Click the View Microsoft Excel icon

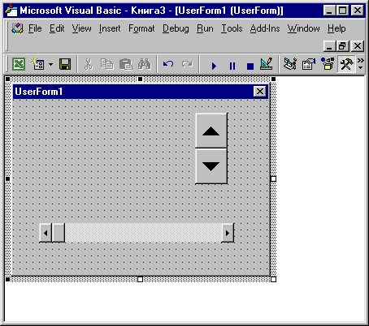(19, 64)
